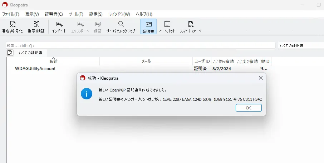The width and height of the screenshot is (324, 163).
Task: Click the エクスポート (Export) toolbar icon
Action: [x=80, y=27]
